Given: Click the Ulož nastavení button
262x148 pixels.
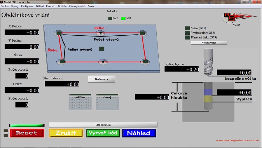Looking at the screenshot, I should click(103, 125).
